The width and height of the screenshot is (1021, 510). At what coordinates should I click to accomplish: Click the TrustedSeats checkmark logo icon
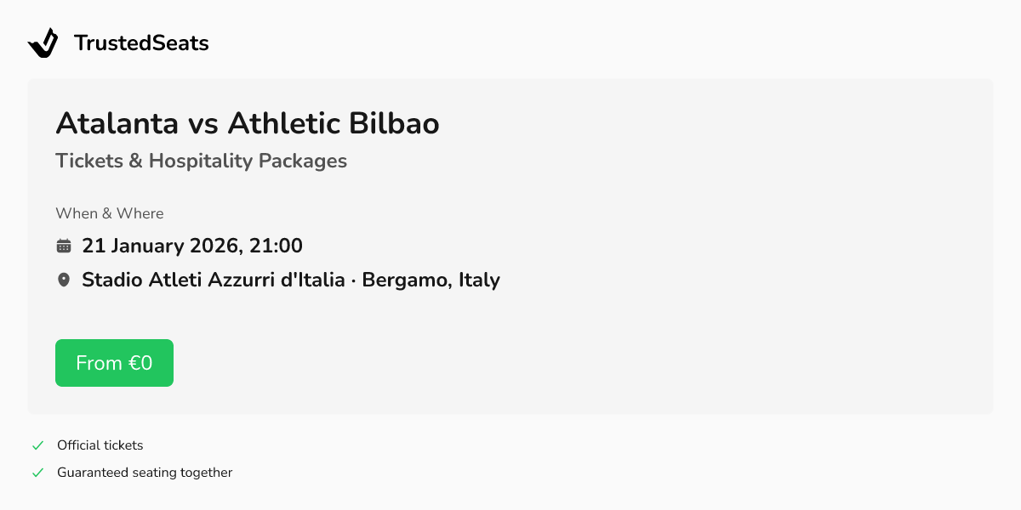[x=43, y=42]
